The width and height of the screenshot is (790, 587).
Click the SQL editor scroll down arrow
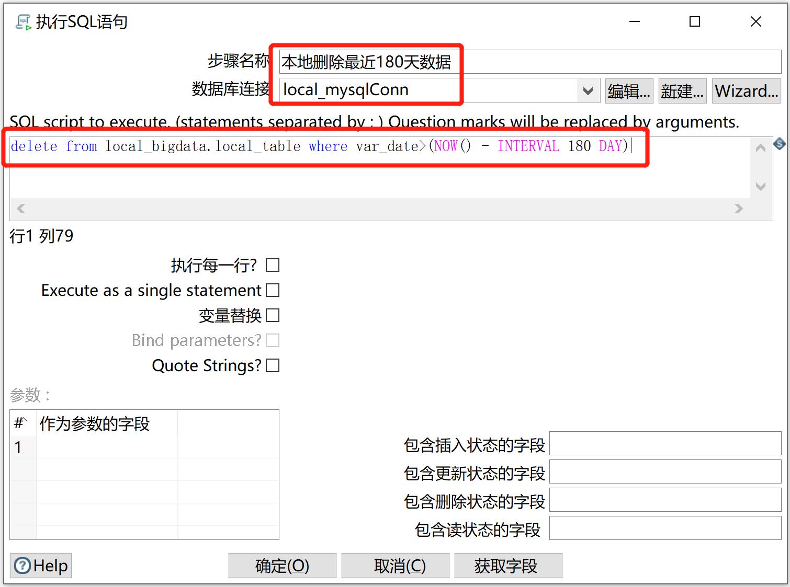pyautogui.click(x=761, y=187)
